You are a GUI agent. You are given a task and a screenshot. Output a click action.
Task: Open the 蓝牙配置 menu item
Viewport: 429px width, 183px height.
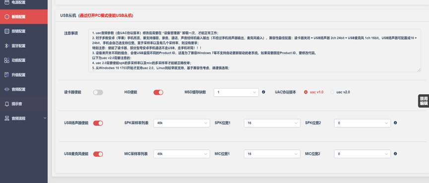(24, 46)
